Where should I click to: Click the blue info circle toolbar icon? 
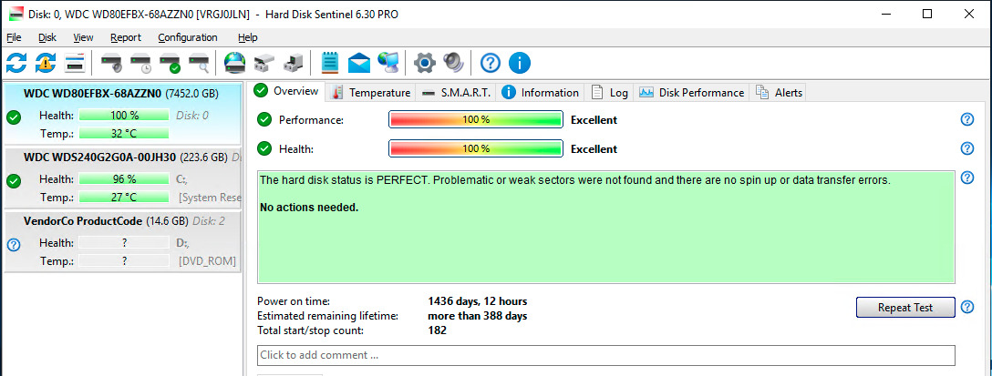click(520, 63)
